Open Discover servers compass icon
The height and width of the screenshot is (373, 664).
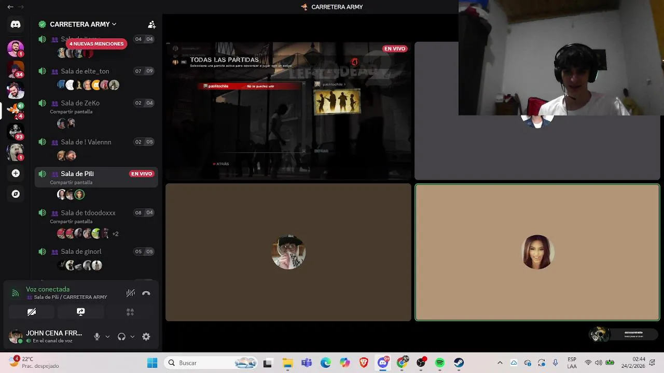tap(16, 194)
